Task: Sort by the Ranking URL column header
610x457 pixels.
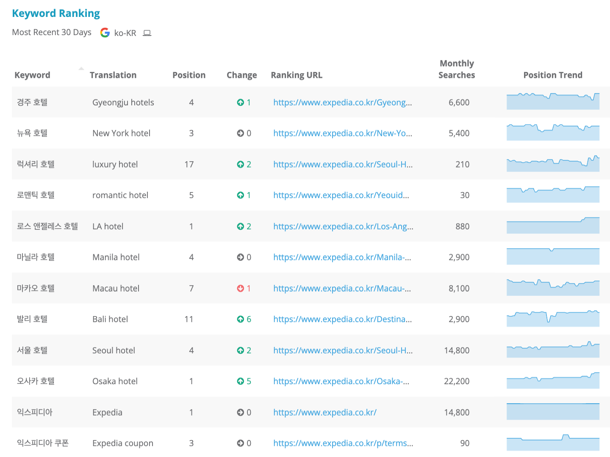Action: click(x=297, y=75)
